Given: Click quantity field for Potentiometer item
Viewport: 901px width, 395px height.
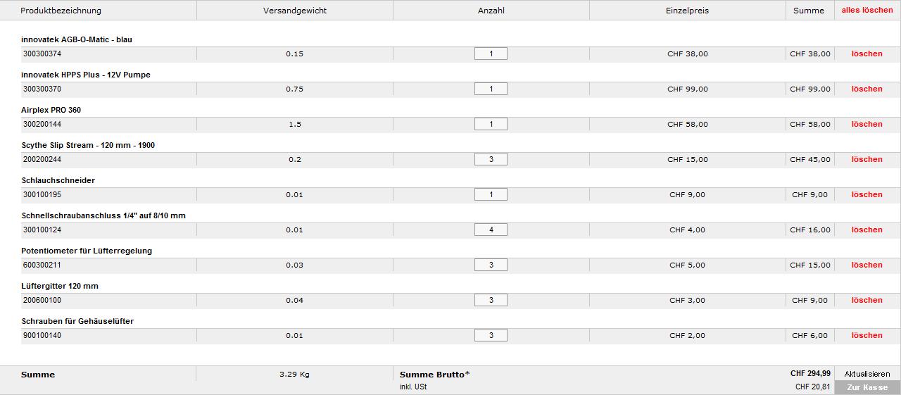Looking at the screenshot, I should 491,265.
